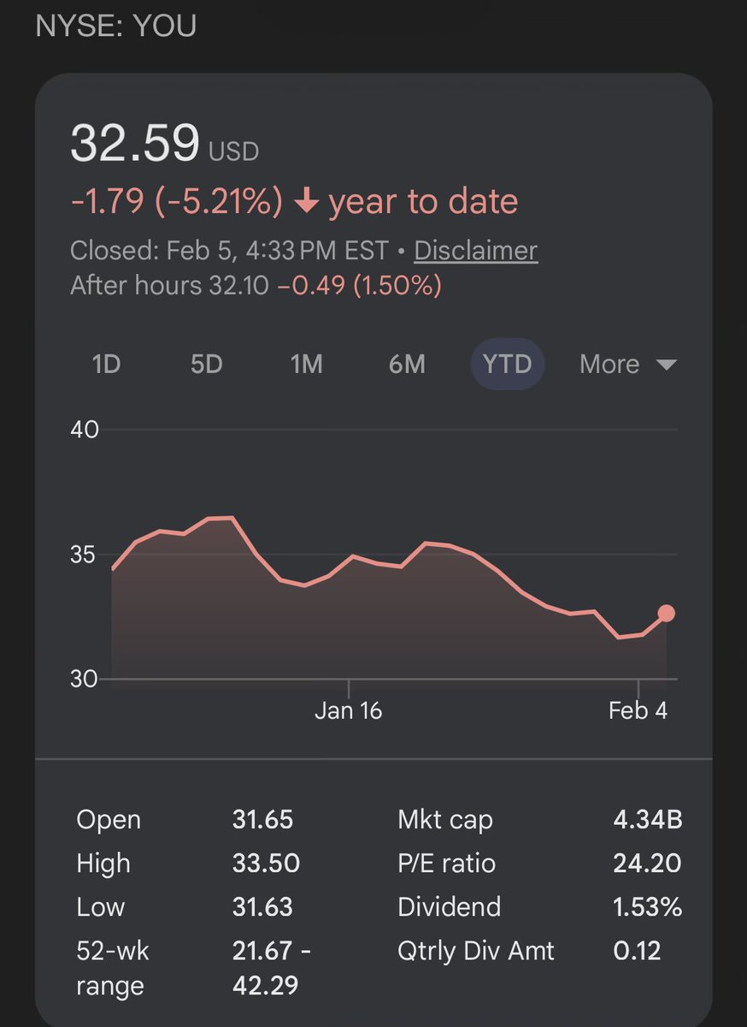The width and height of the screenshot is (747, 1027).
Task: Click the Low value 31.63
Action: click(262, 906)
